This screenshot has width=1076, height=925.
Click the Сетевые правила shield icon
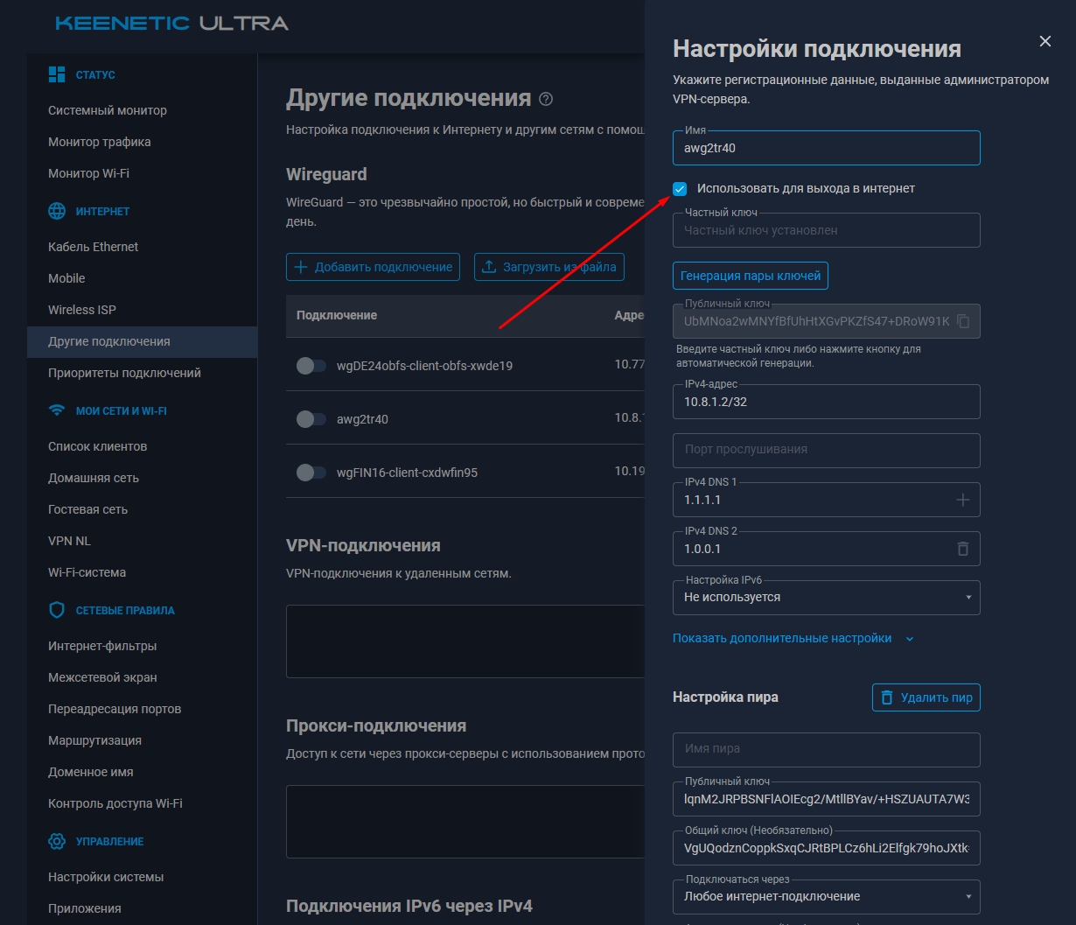[57, 610]
